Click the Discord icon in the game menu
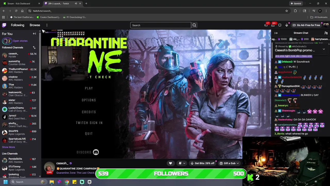 (96, 152)
